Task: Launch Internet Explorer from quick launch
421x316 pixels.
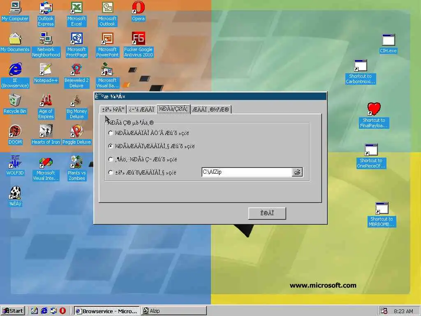Action: tap(44, 311)
